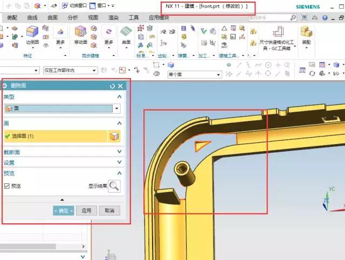
Task: Expand the 截断面 section
Action: click(120, 152)
